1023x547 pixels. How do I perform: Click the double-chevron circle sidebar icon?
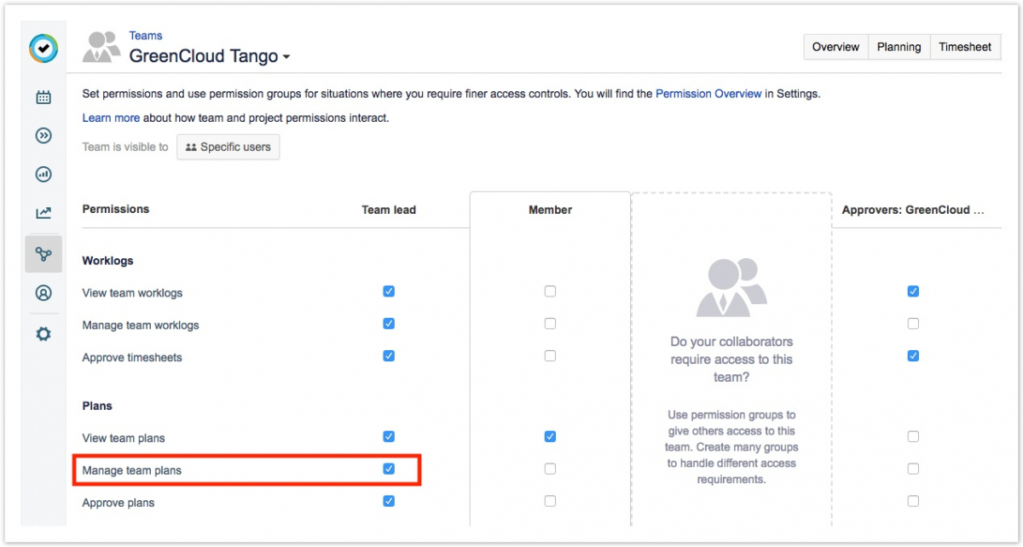click(x=43, y=136)
